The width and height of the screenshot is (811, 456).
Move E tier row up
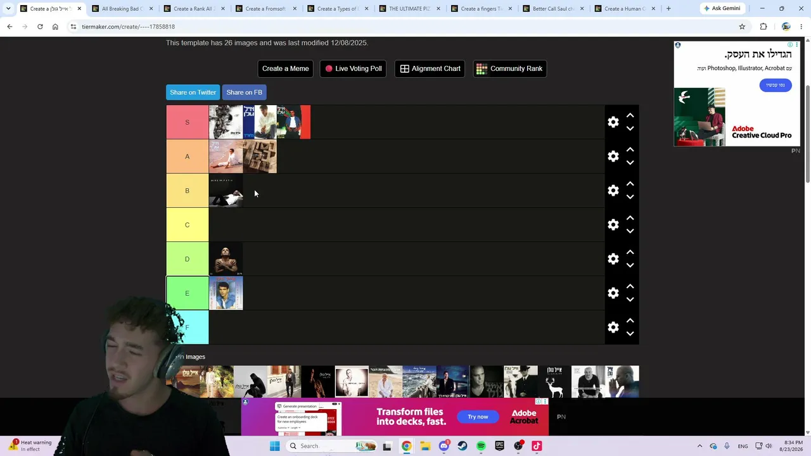coord(630,287)
